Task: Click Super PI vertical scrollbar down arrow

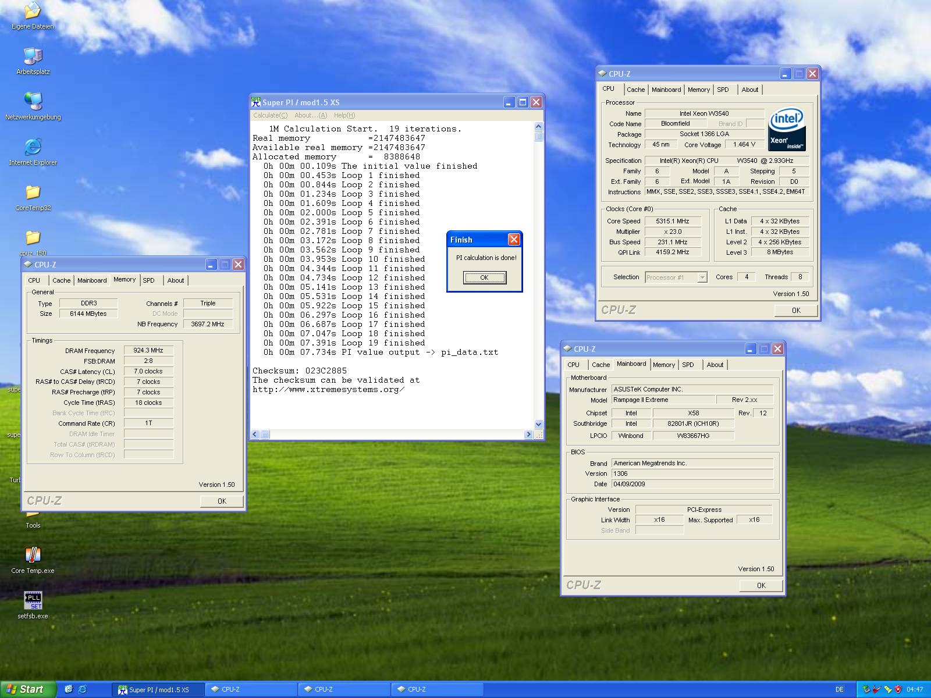Action: coord(538,424)
